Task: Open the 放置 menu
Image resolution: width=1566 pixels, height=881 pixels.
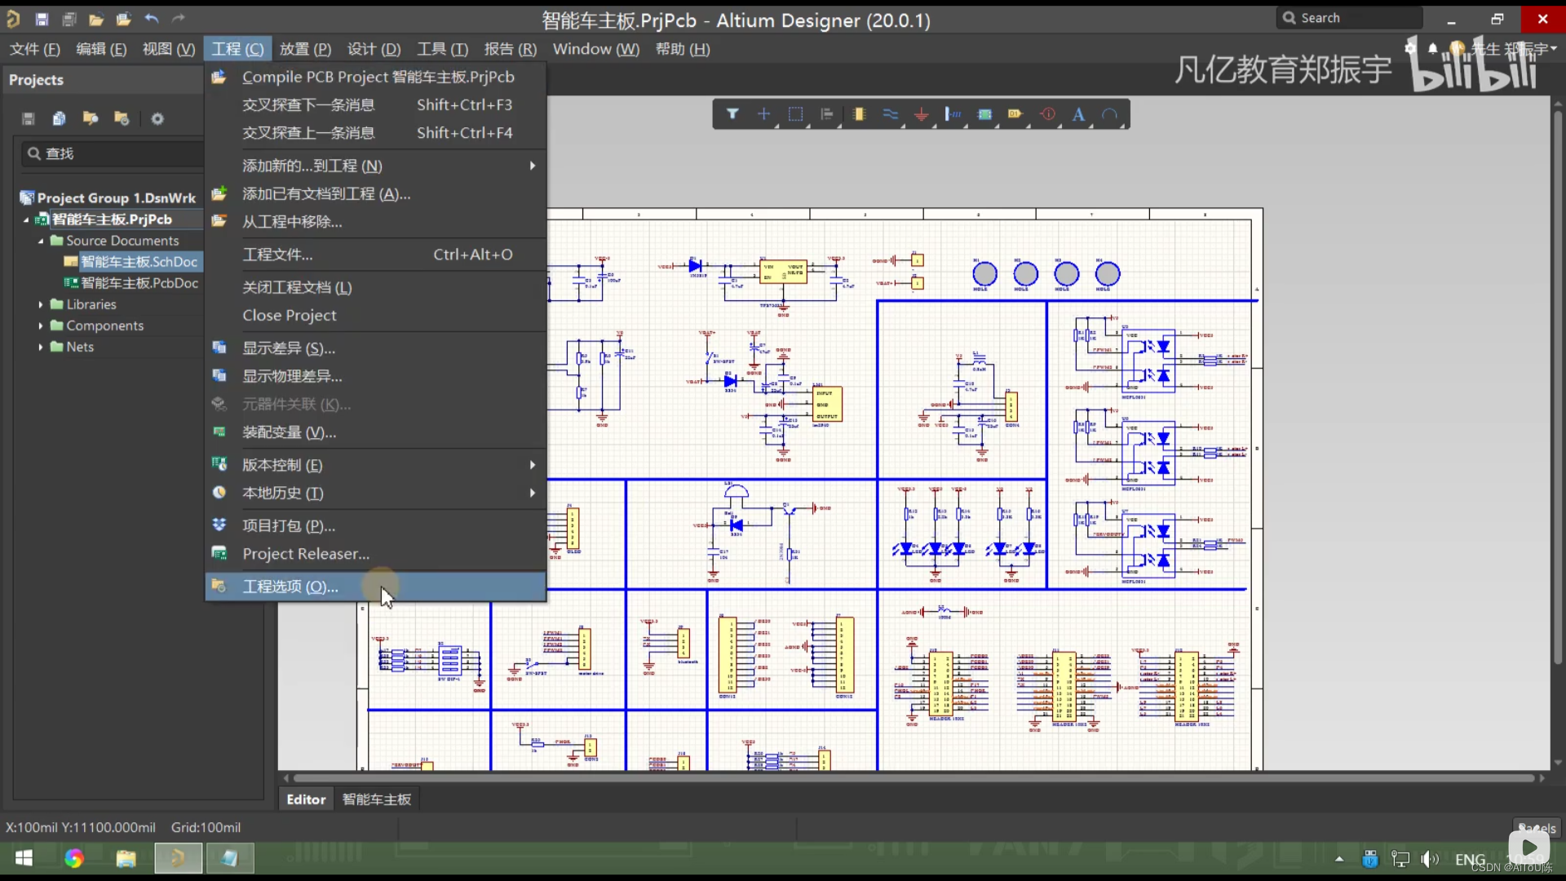Action: (305, 49)
